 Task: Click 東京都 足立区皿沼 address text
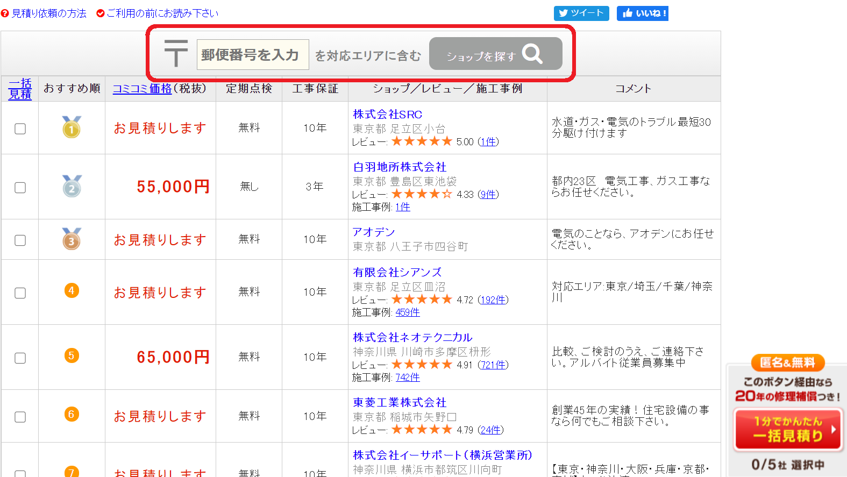pyautogui.click(x=399, y=287)
